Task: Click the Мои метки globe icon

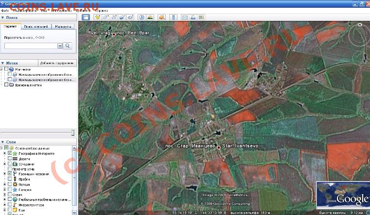Action: (x=12, y=69)
